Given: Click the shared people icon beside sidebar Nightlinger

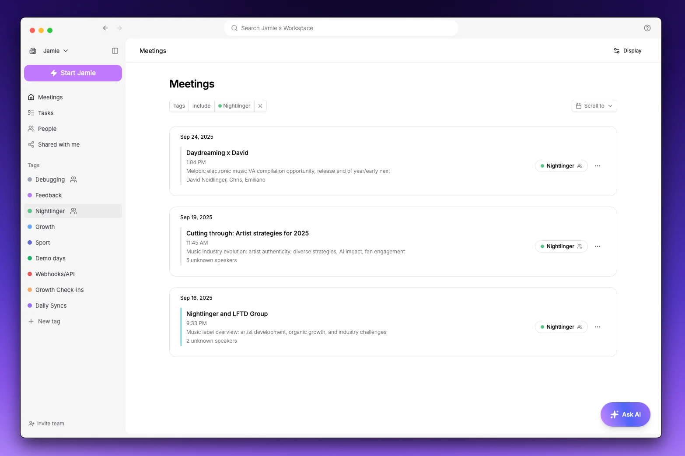Looking at the screenshot, I should click(x=73, y=211).
